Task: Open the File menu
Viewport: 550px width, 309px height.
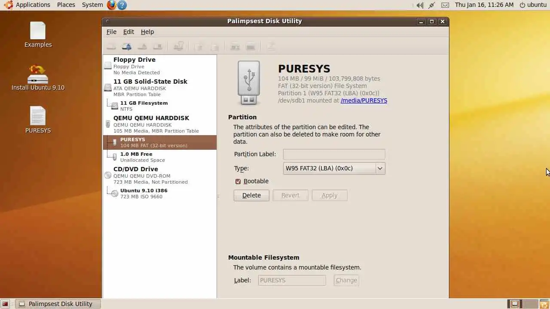Action: click(x=111, y=32)
